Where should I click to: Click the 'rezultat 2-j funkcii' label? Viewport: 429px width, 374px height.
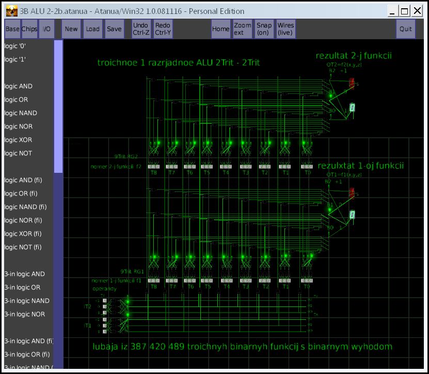(x=354, y=56)
